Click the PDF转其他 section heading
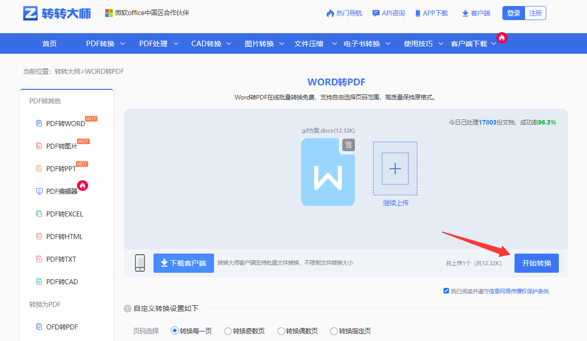Viewport: 587px width, 341px height. pos(45,101)
